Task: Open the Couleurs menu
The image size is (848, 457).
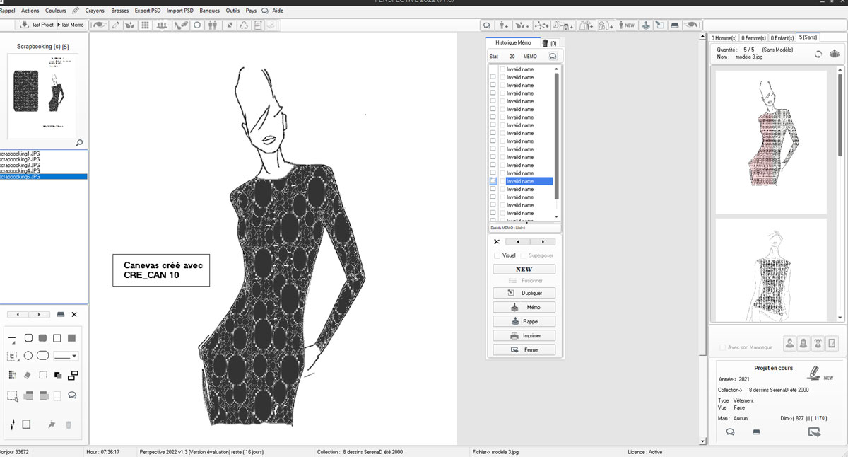Action: click(x=56, y=11)
